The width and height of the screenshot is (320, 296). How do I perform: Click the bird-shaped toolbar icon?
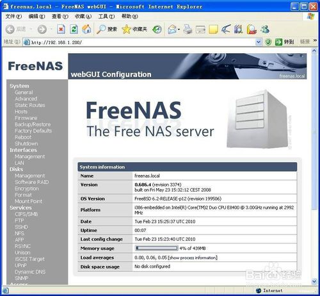tap(226, 29)
